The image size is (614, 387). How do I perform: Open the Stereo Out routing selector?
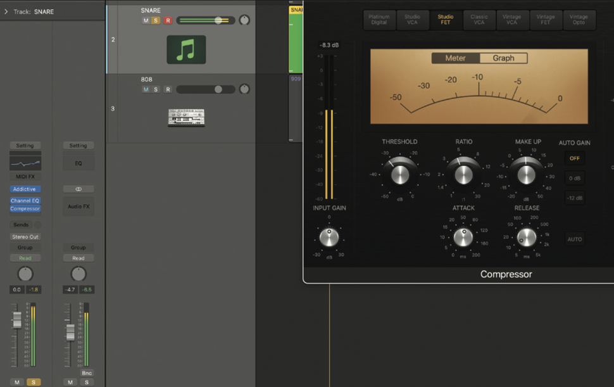[x=25, y=236]
